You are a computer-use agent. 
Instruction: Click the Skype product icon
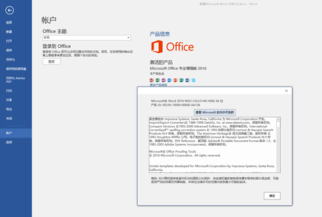(x=194, y=80)
